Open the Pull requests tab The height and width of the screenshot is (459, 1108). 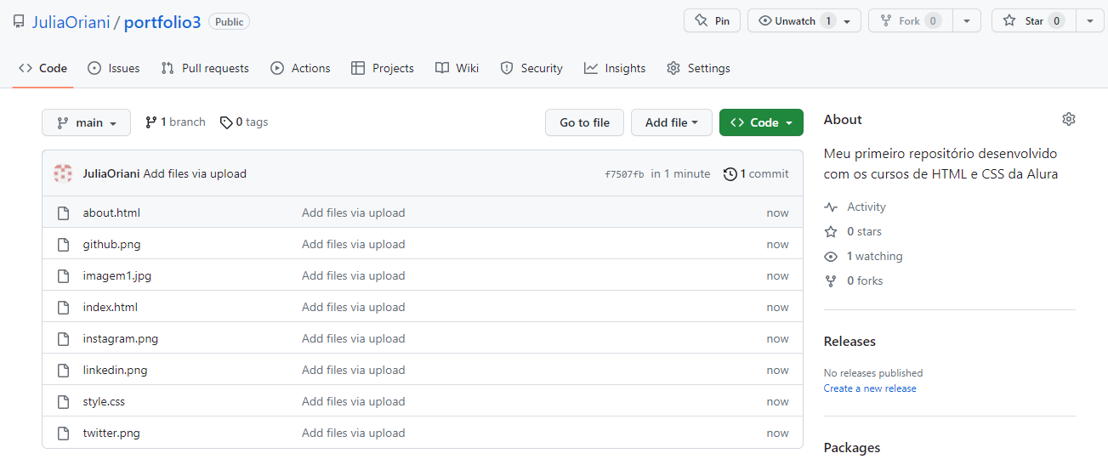(x=205, y=68)
